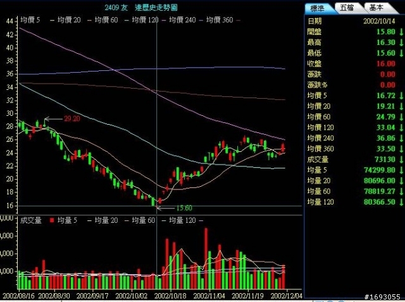The height and width of the screenshot is (302, 405).
Task: Click the 均價 120 legend label
Action: (145, 20)
